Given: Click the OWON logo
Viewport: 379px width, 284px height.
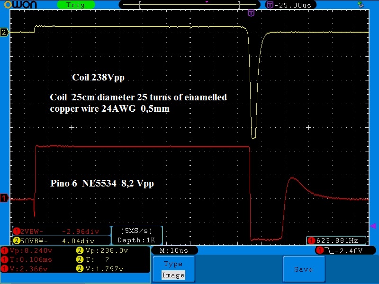Looking at the screenshot, I should [x=20, y=5].
